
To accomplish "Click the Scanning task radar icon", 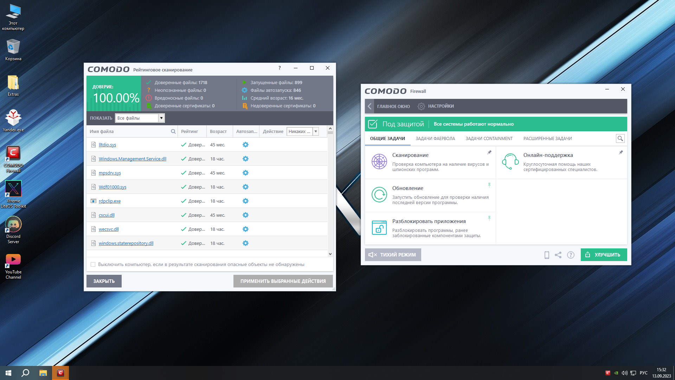I will [379, 161].
